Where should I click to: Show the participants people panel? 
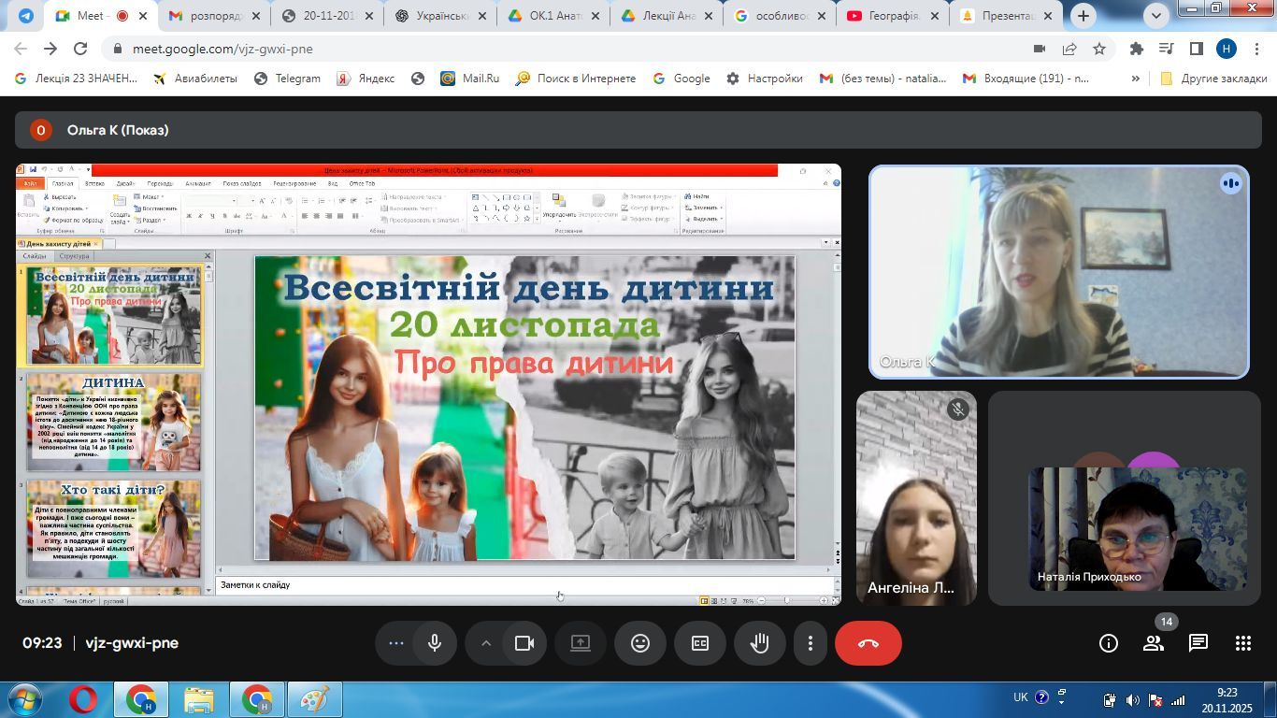(x=1154, y=643)
